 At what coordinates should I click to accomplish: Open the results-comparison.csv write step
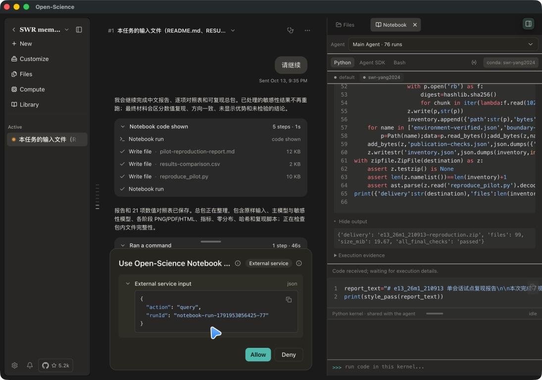pos(210,164)
